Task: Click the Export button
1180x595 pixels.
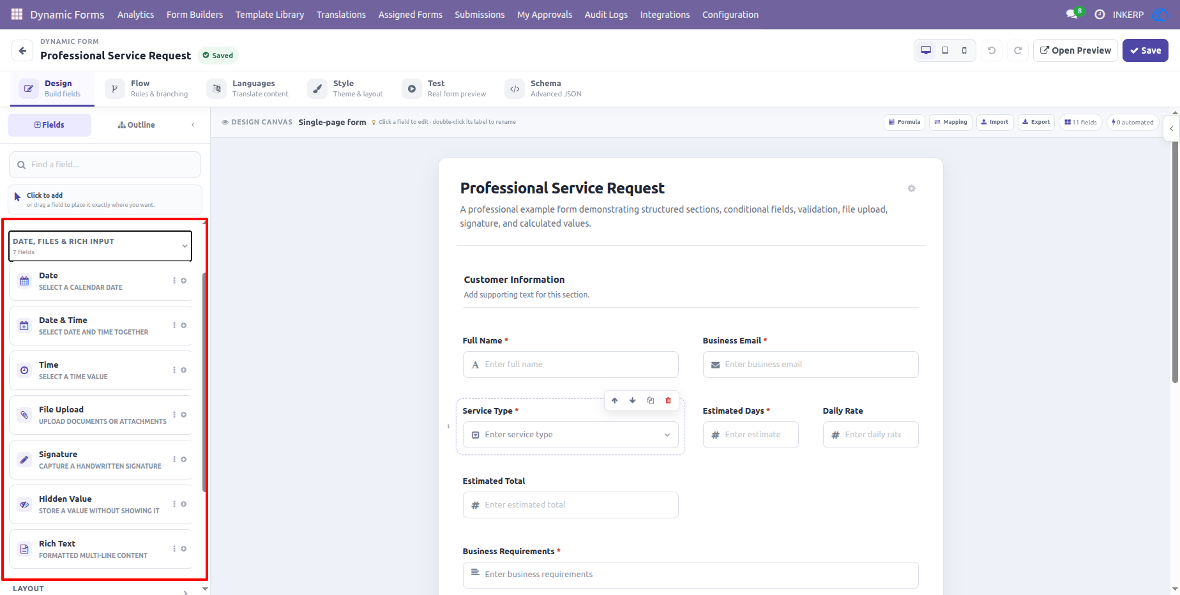Action: point(1036,122)
